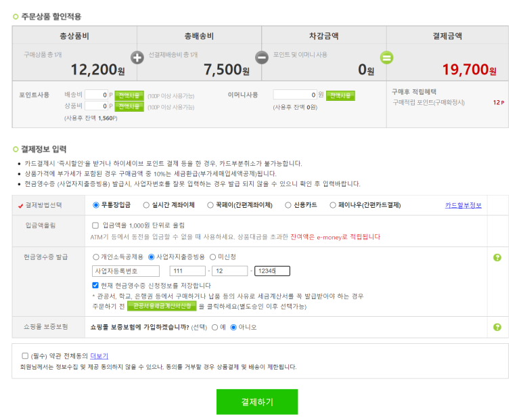Image resolution: width=523 pixels, height=419 pixels.
Task: Select 무통장입금 payment method
Action: point(96,205)
